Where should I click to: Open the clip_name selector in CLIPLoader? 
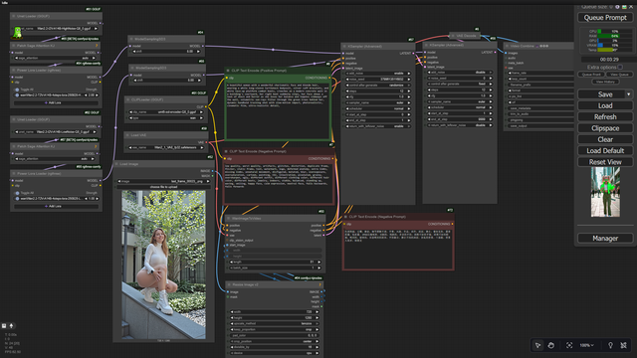pos(166,112)
